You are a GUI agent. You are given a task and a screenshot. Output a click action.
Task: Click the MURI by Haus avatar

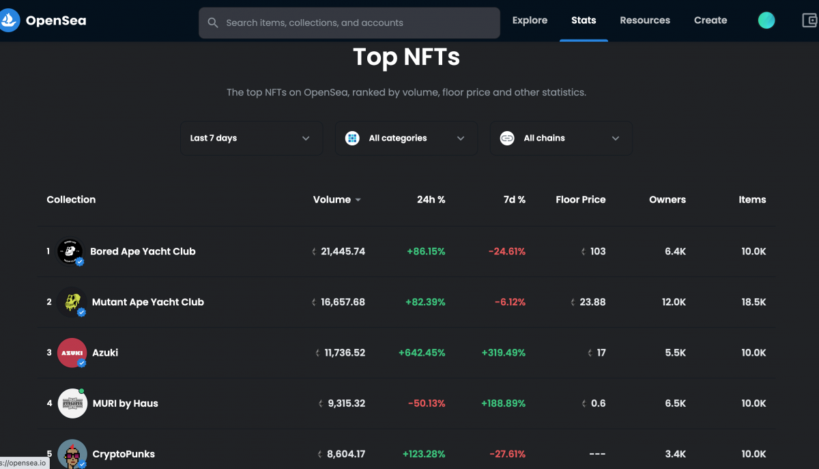point(72,403)
